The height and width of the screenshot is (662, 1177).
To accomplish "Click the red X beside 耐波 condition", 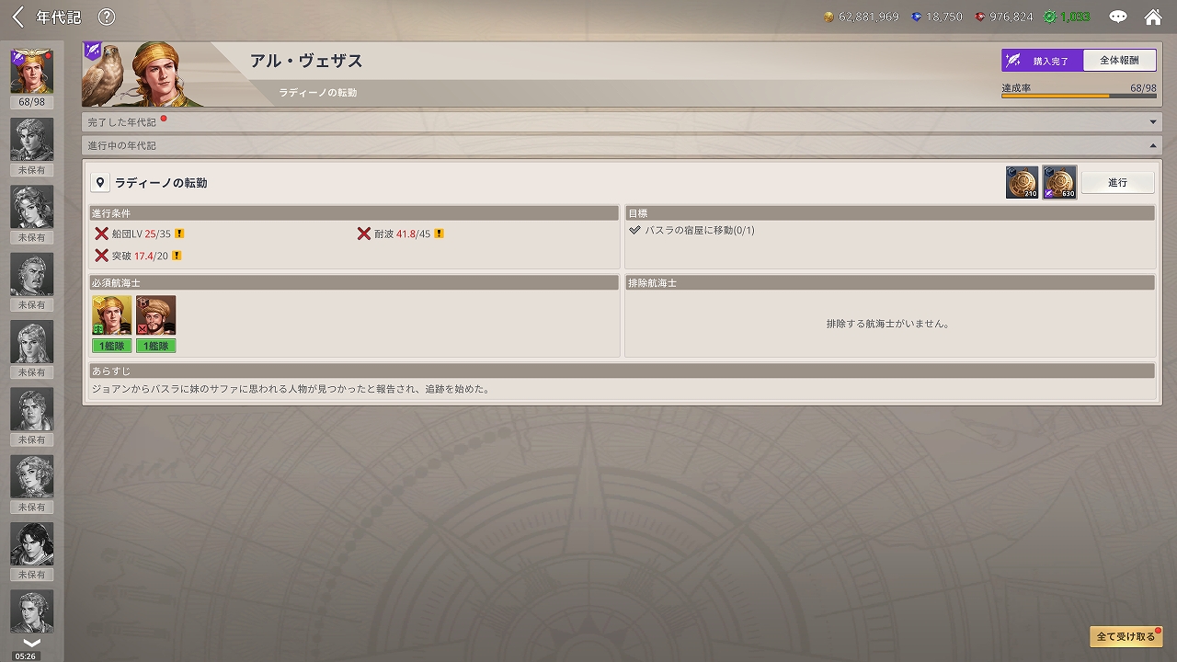I will (x=364, y=234).
